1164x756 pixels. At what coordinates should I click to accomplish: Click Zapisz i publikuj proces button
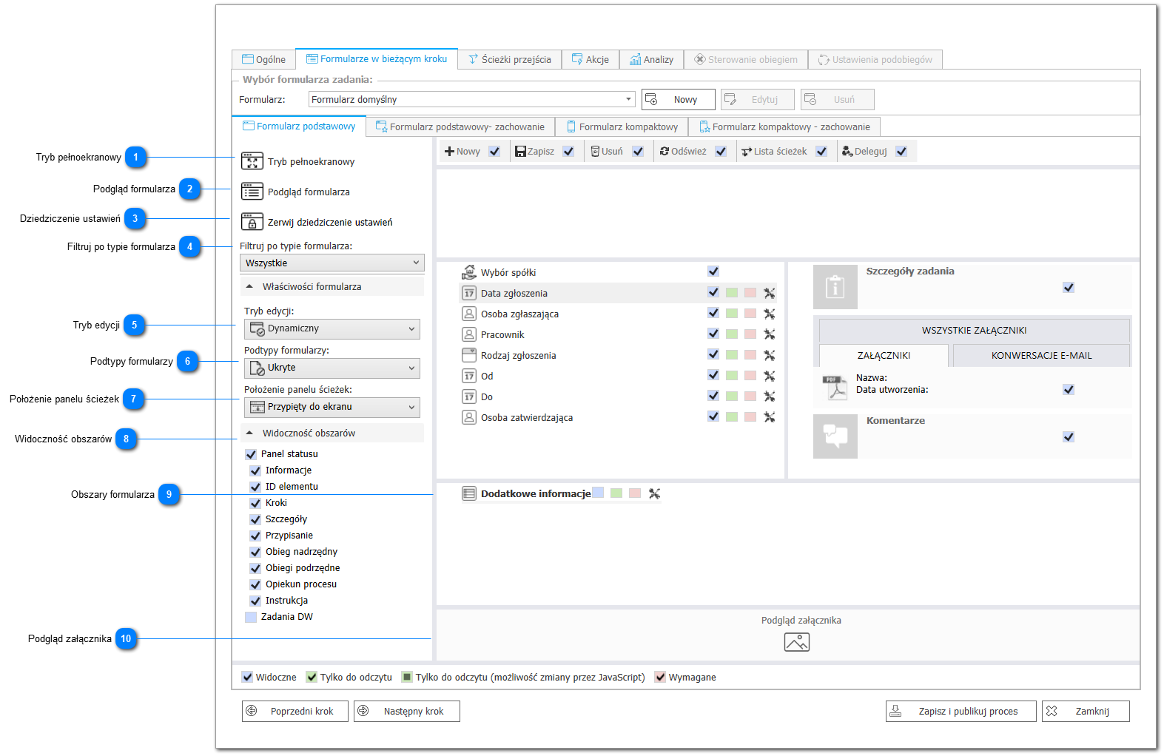(x=961, y=711)
